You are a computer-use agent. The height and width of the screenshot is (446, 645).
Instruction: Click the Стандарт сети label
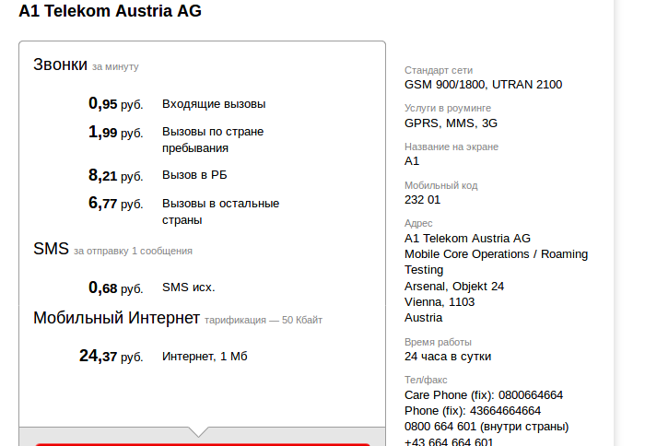(439, 70)
